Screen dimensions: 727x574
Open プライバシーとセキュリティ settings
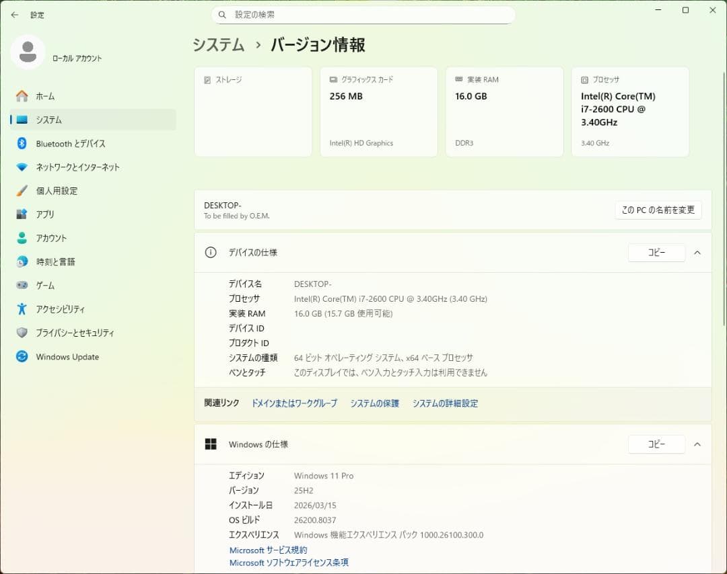[93, 332]
